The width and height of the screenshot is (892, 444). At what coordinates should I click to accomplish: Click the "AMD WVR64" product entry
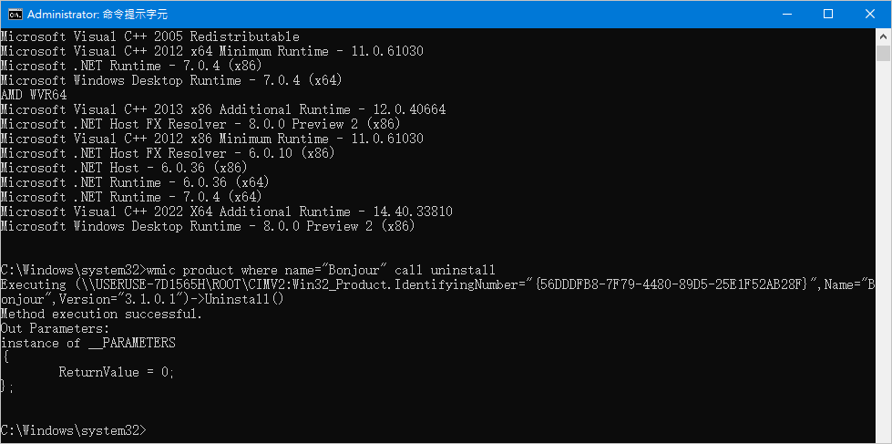pos(33,95)
